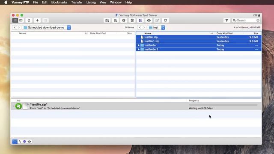Clear the search field with the x button
This screenshot has width=274, height=154.
pyautogui.click(x=258, y=21)
